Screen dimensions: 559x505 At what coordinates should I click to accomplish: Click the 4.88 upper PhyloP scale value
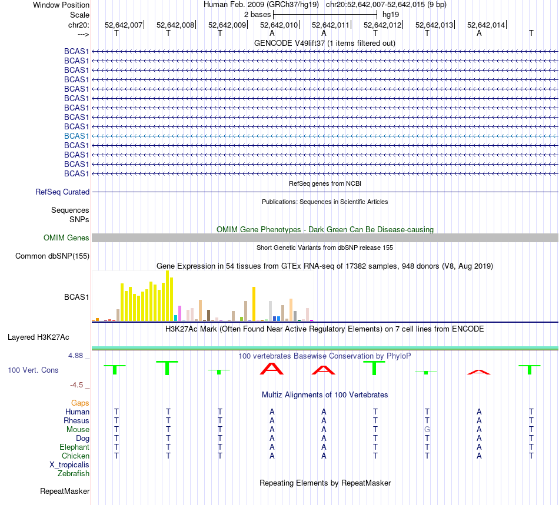(75, 356)
